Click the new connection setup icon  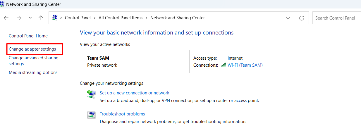point(91,94)
